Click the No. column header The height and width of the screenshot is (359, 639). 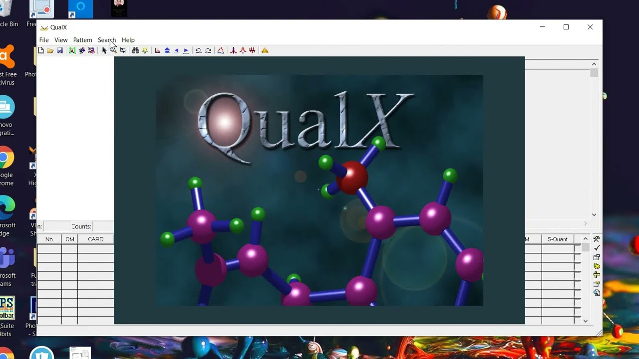point(49,239)
